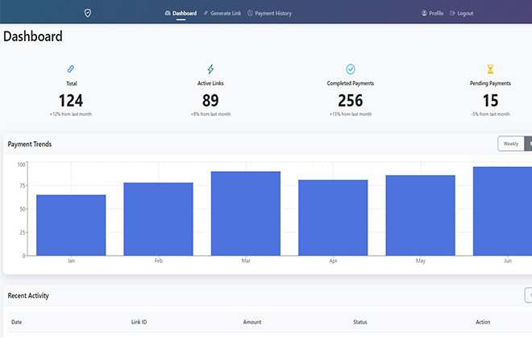Click the Jan bar in Payment Trends
532x338 pixels.
click(x=71, y=225)
